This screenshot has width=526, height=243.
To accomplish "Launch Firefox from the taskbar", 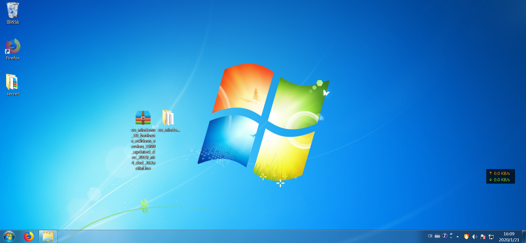I will point(29,236).
